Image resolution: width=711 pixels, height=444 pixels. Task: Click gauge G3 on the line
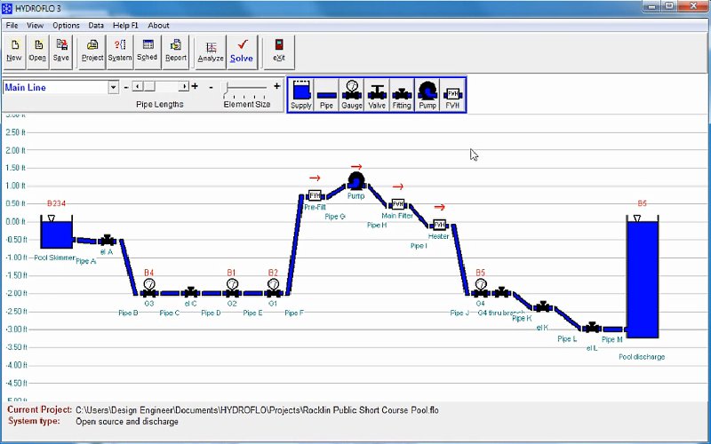[149, 288]
